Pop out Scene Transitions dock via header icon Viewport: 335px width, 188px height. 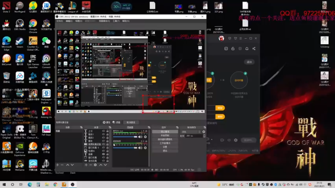(204, 127)
